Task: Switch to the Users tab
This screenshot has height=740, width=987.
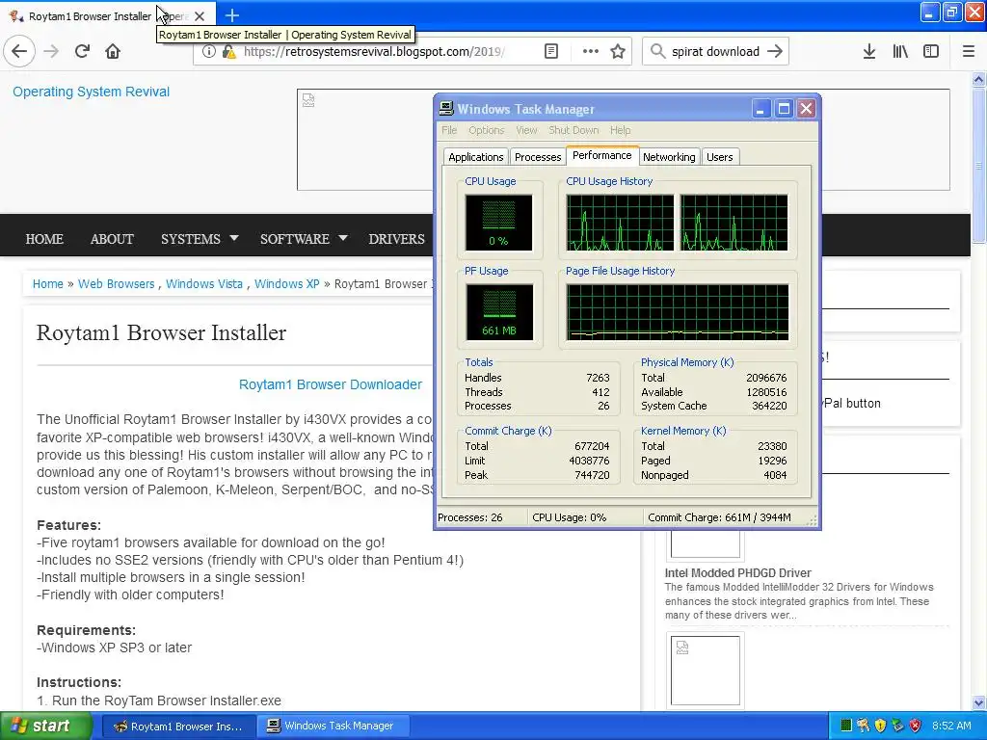Action: tap(719, 157)
